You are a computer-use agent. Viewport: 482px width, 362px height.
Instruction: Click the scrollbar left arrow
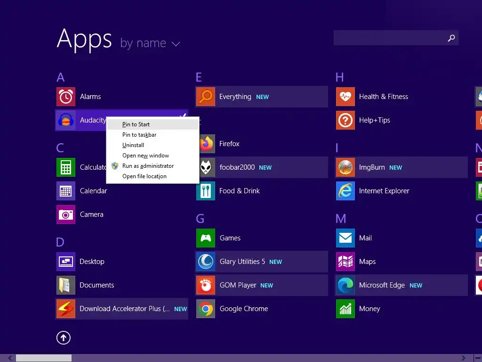click(10, 358)
